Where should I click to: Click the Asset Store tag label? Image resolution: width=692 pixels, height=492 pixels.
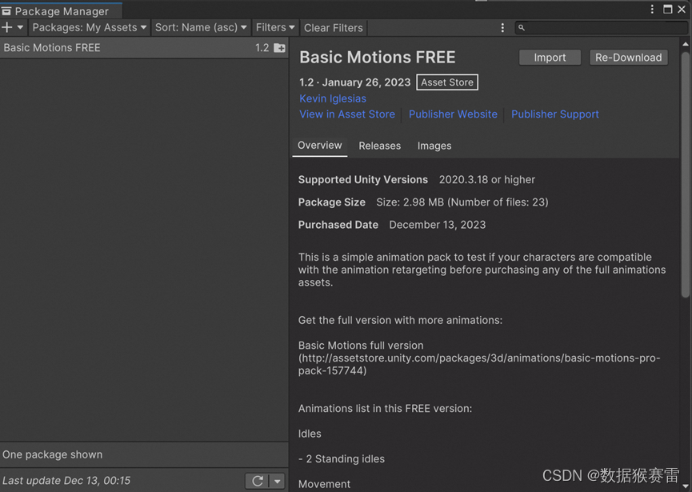pos(447,82)
